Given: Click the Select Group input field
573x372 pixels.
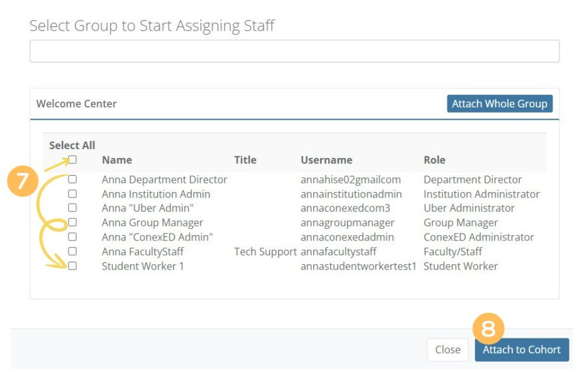Looking at the screenshot, I should point(294,51).
